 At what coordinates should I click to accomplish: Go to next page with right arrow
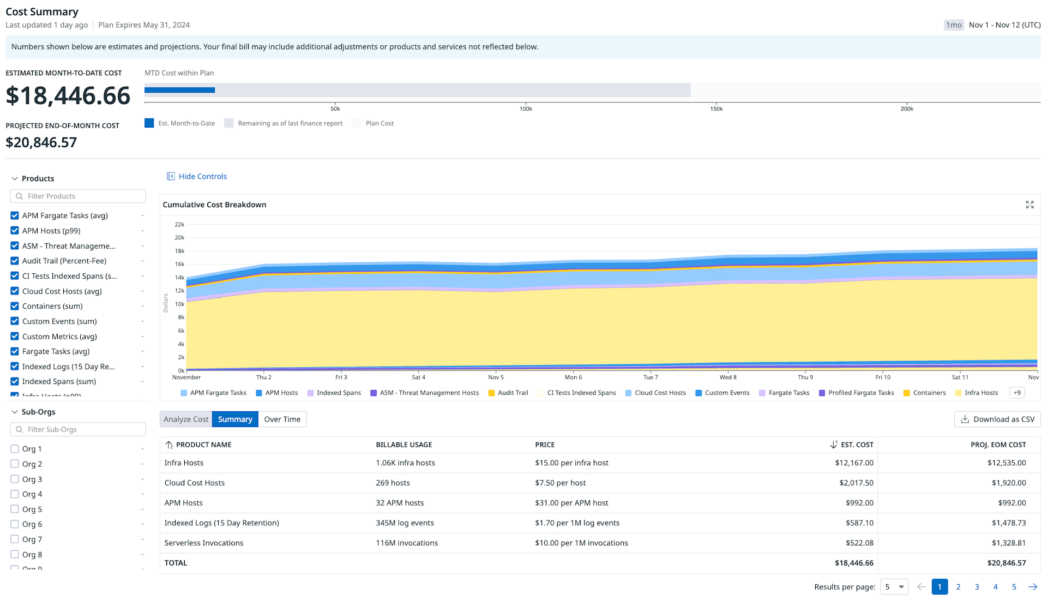pos(1033,587)
